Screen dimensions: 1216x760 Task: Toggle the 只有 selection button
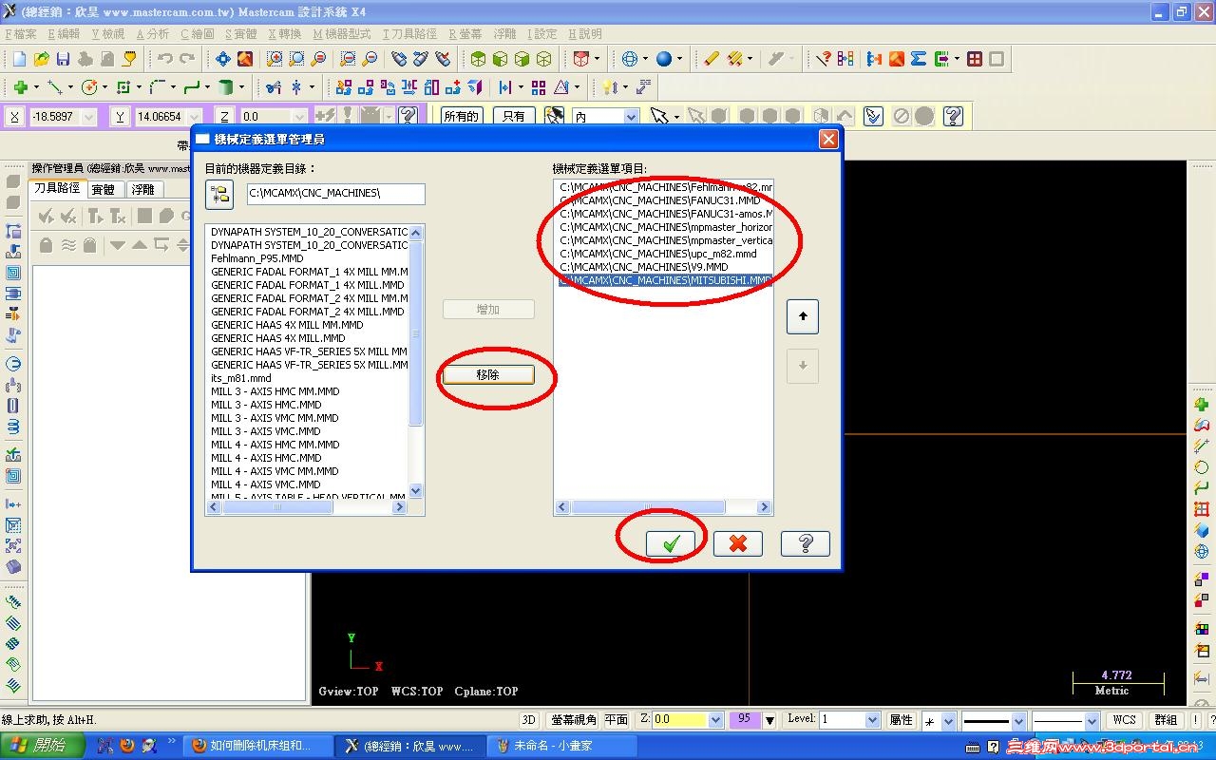514,116
